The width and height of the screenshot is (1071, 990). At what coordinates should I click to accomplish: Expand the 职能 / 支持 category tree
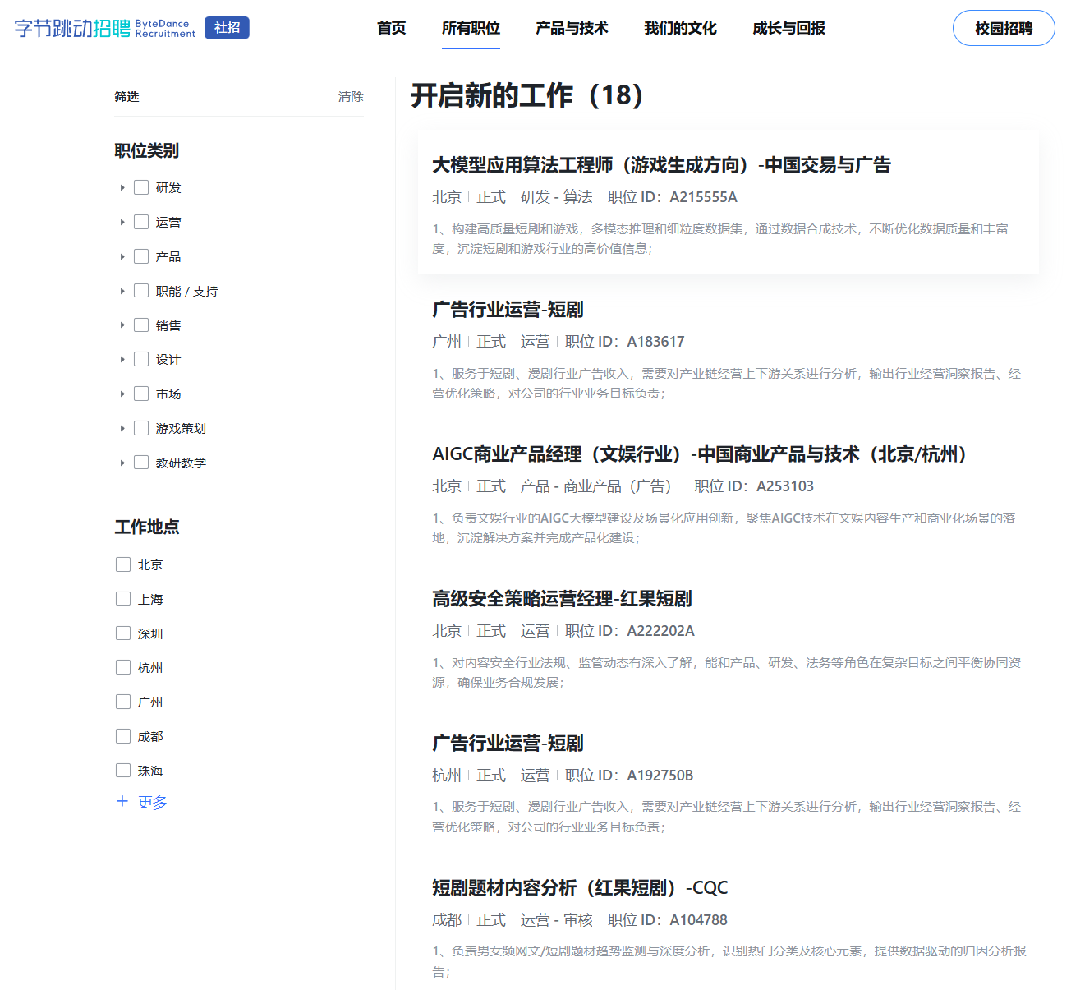pyautogui.click(x=122, y=291)
